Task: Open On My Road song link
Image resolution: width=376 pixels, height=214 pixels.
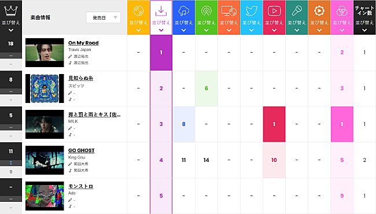Action: 83,43
